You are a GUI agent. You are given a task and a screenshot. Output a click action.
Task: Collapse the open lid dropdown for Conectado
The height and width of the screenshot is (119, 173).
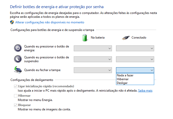(x=135, y=70)
